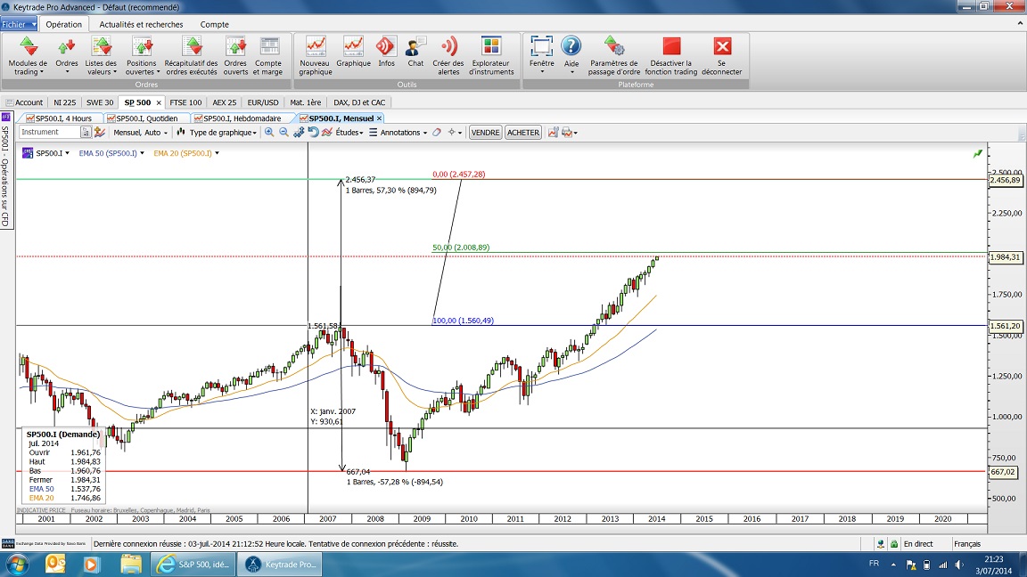Screen dimensions: 1027x577
Task: Switch to Mat. 1ère tab
Action: (305, 102)
